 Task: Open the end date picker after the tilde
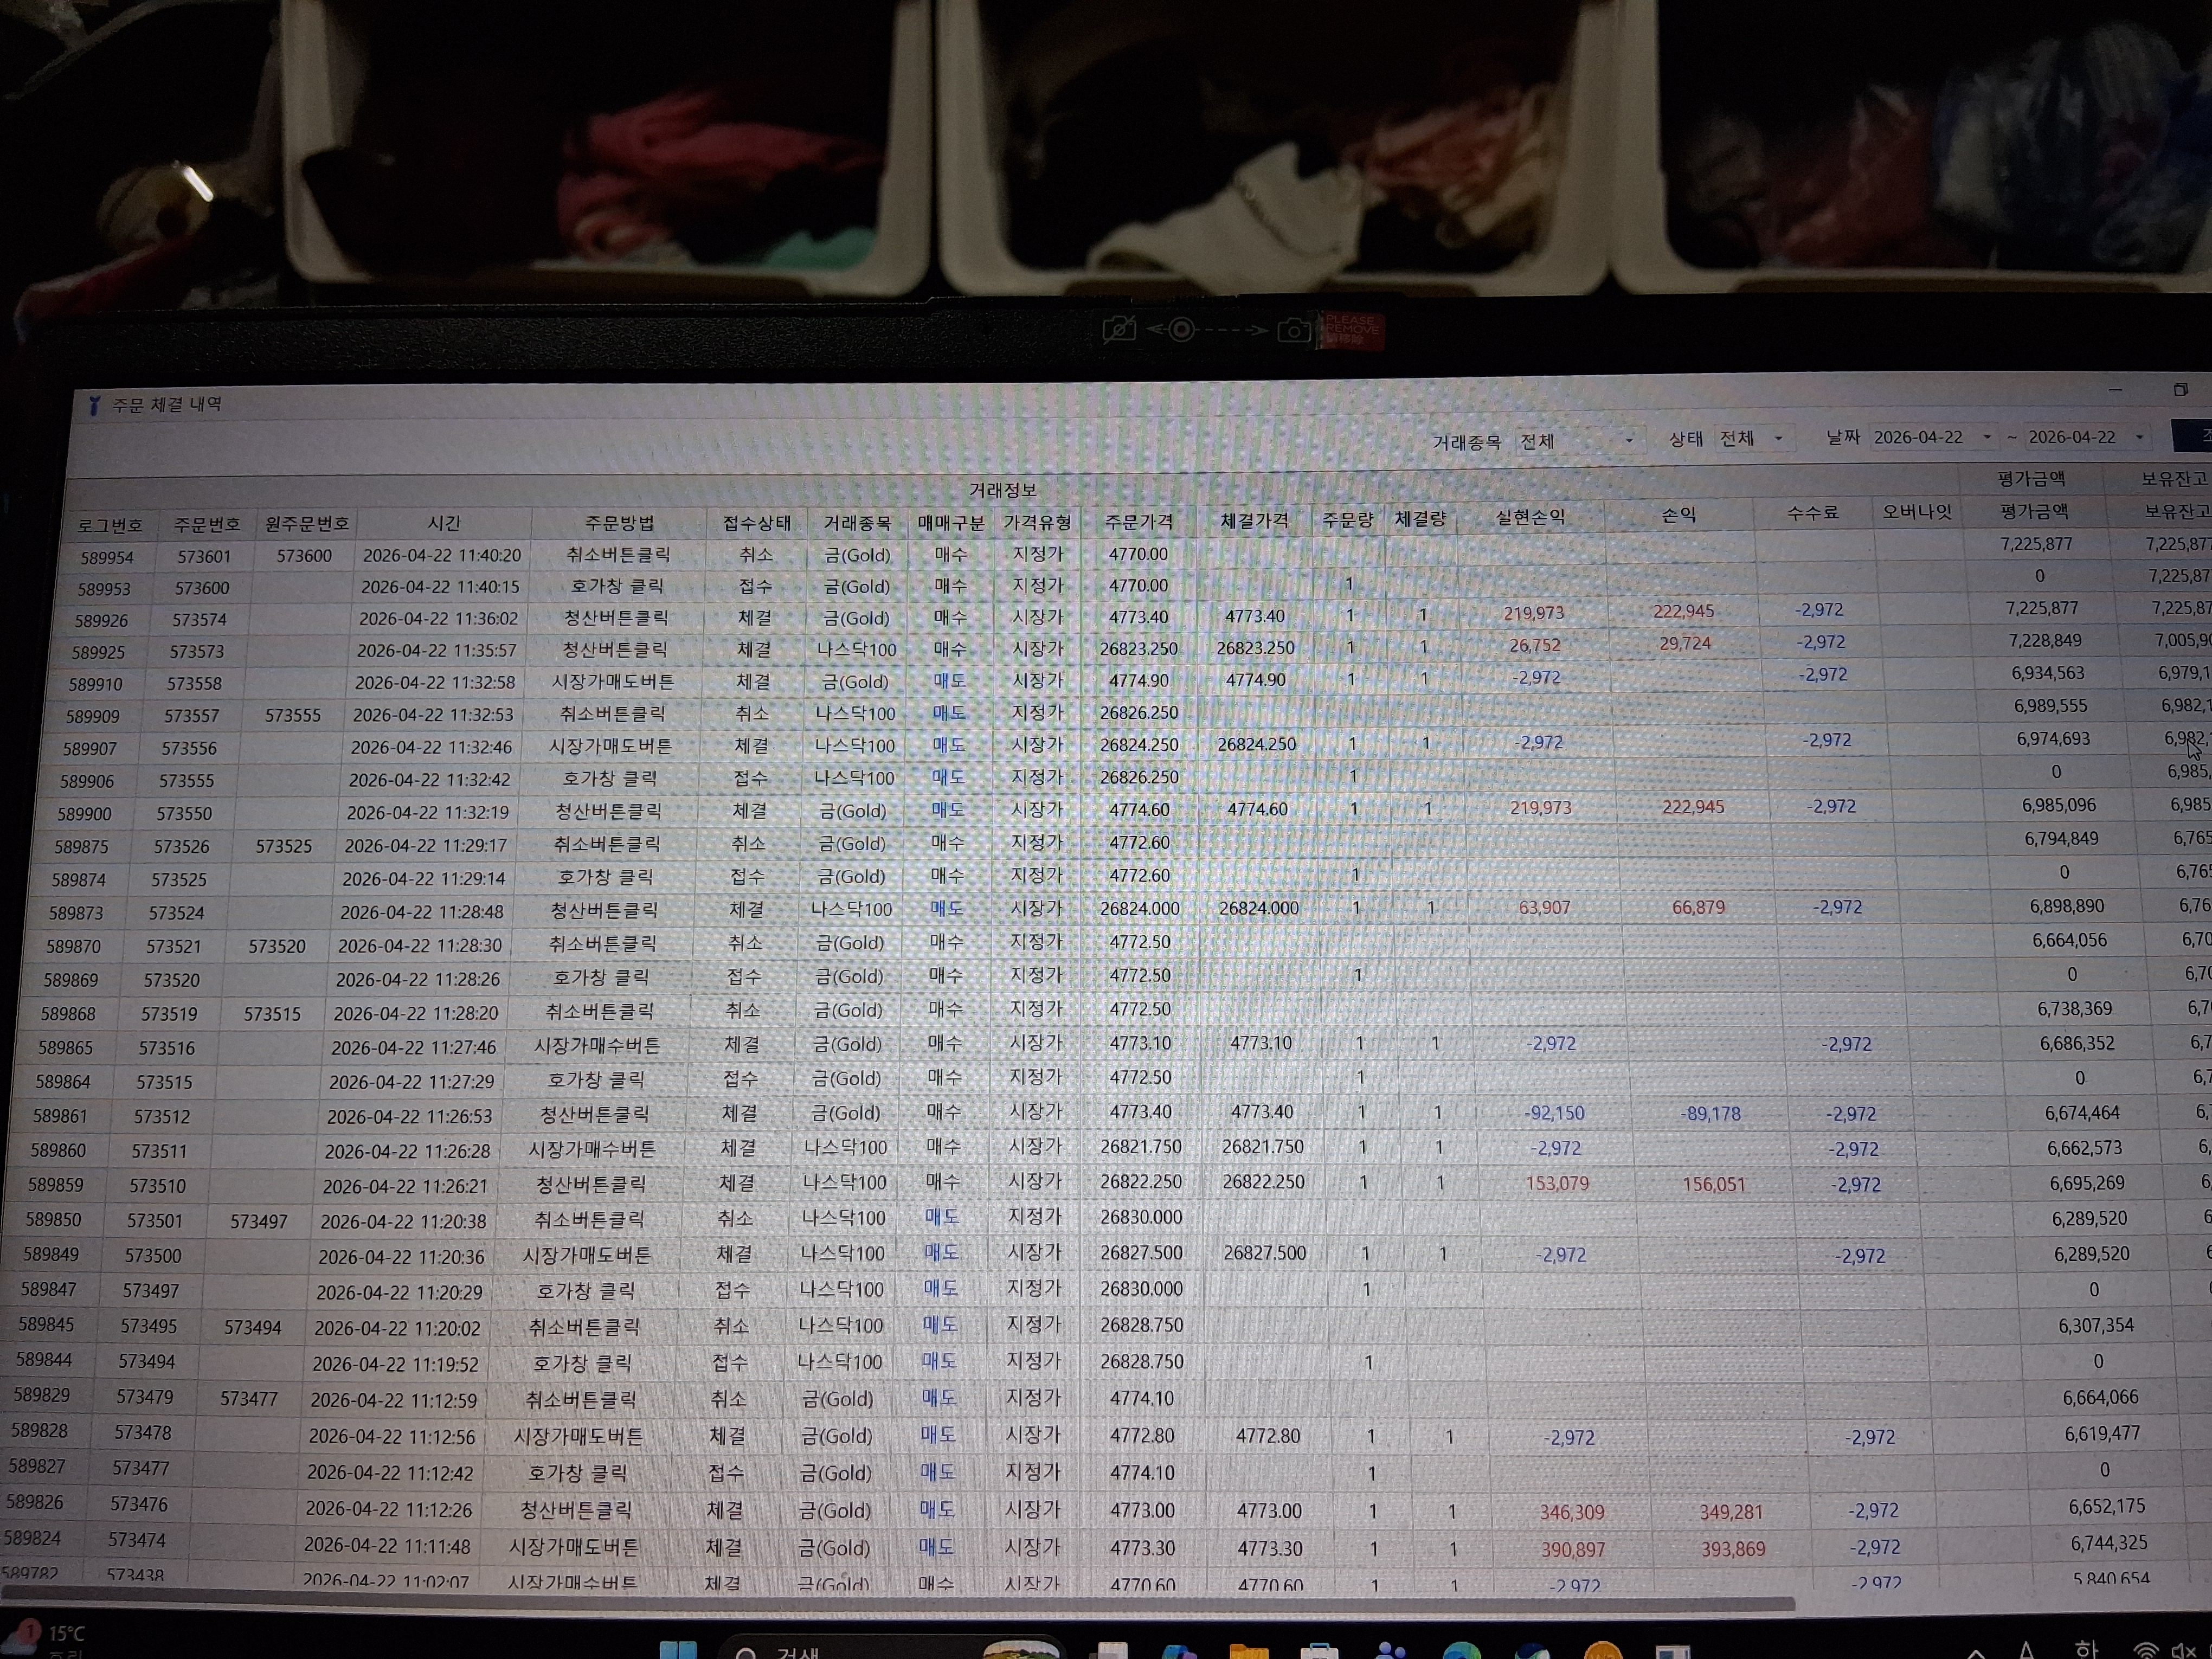tap(2087, 437)
